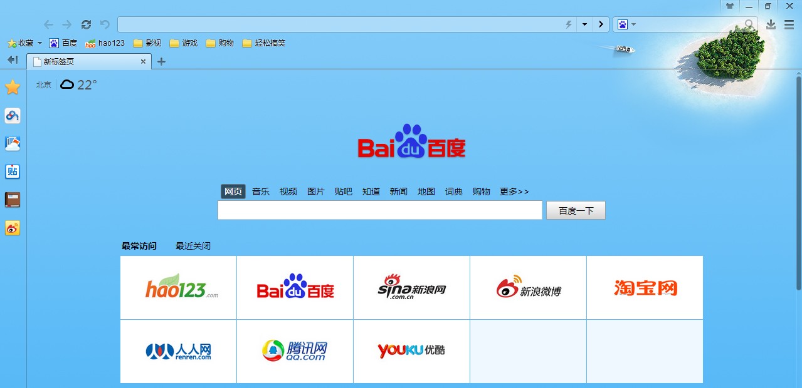Select the 新标签页 tab
The image size is (802, 388).
pyautogui.click(x=89, y=61)
